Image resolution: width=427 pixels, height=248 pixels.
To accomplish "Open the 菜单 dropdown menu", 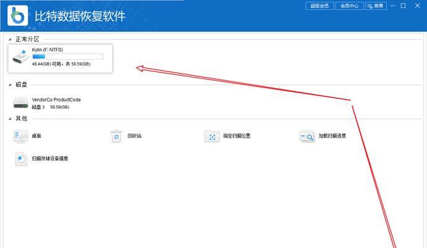I will pyautogui.click(x=376, y=6).
